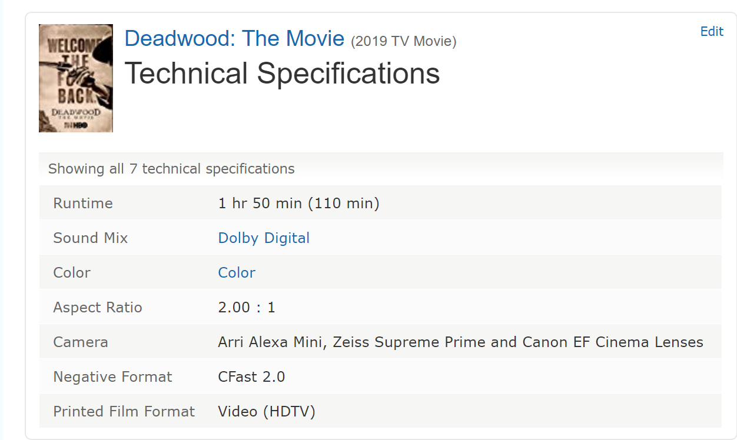Click the Arri Alexa Mini camera description

(461, 342)
